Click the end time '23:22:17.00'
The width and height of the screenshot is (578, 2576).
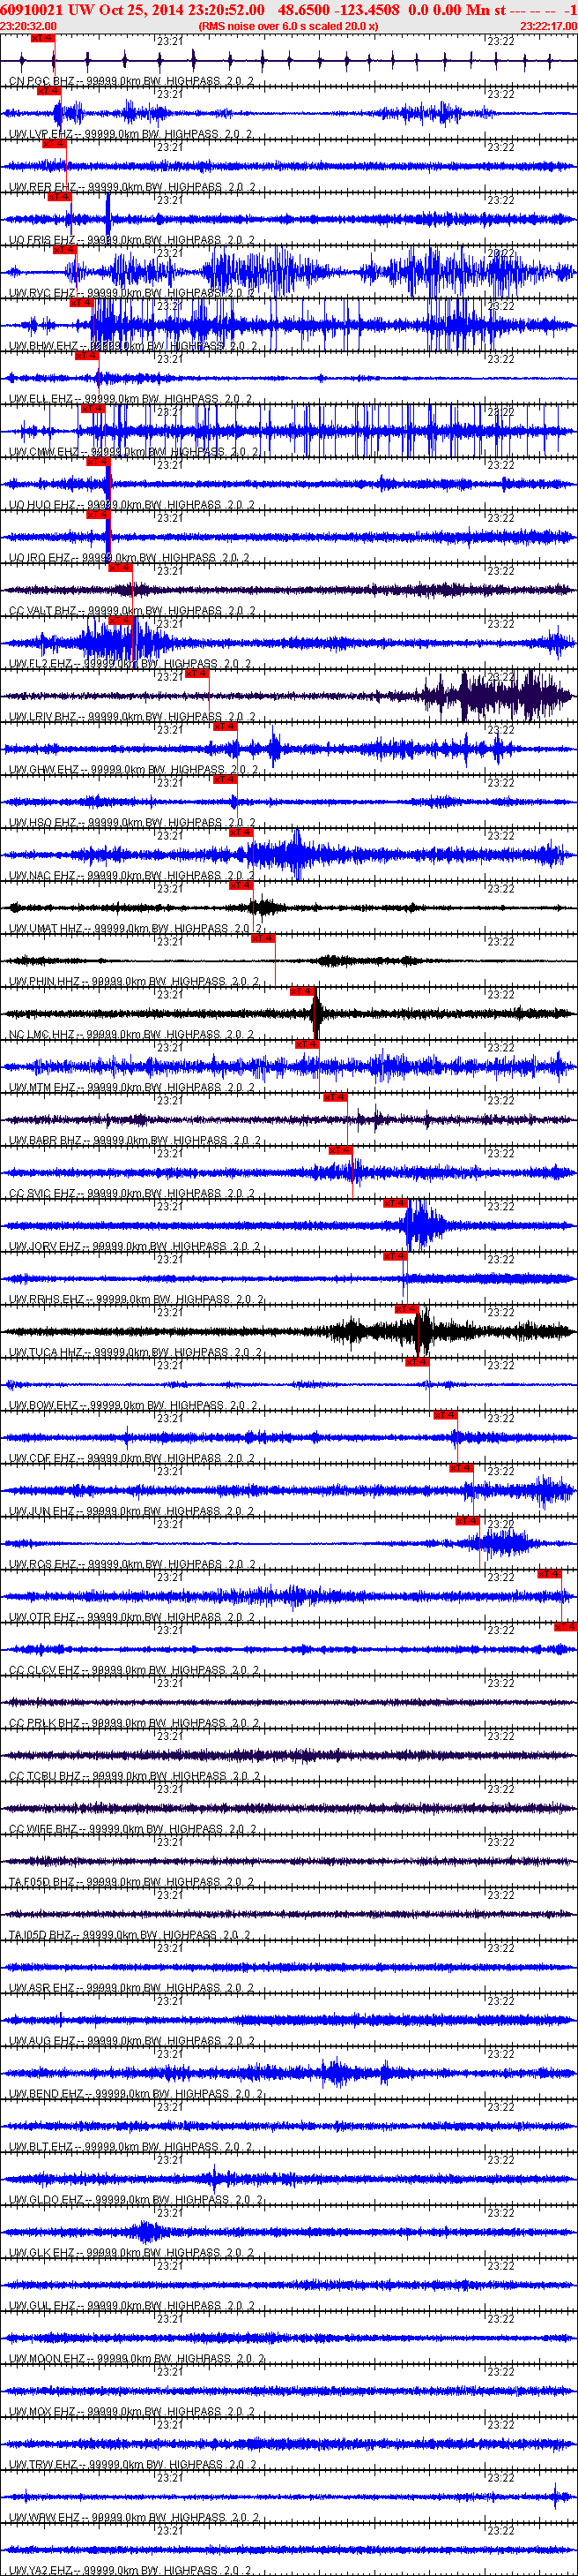coord(548,26)
